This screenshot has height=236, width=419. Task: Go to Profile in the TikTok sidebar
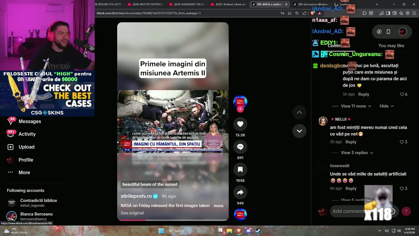(x=21, y=160)
